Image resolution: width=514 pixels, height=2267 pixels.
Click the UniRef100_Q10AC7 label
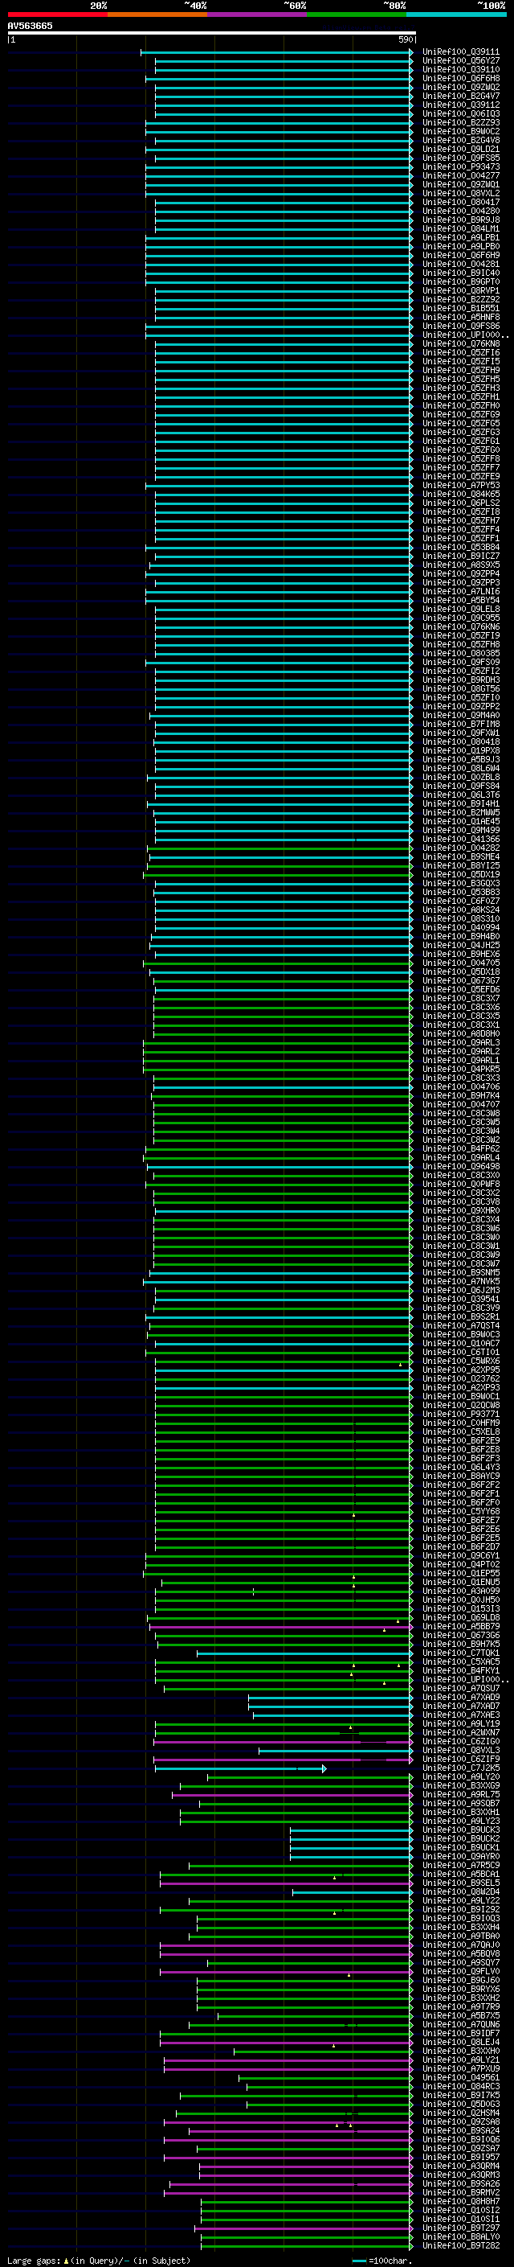pyautogui.click(x=460, y=1343)
